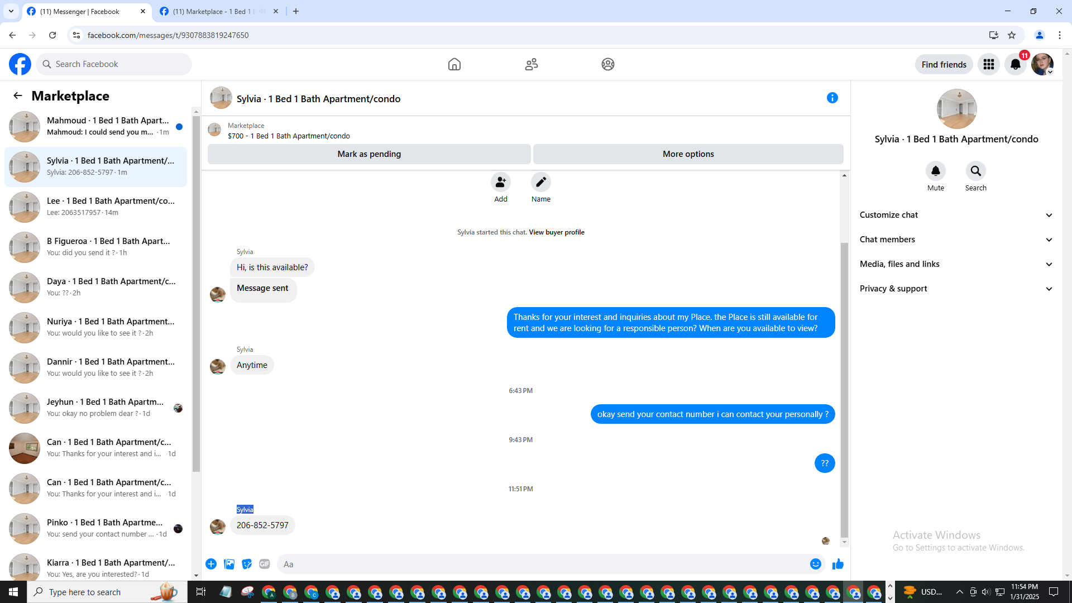1072x603 pixels.
Task: Send a thumbs-up like
Action: tap(838, 564)
